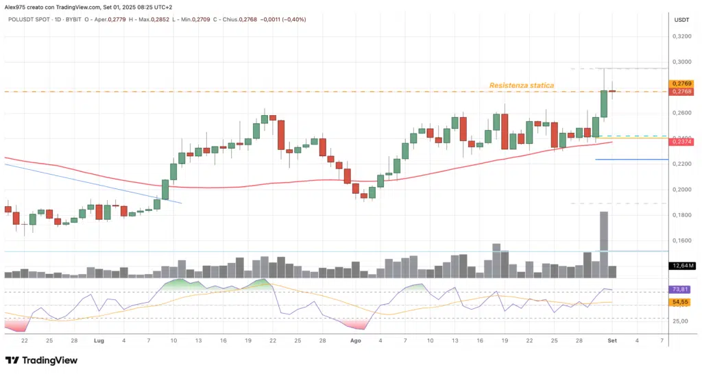Select the short blue horizontal line

tap(622, 160)
